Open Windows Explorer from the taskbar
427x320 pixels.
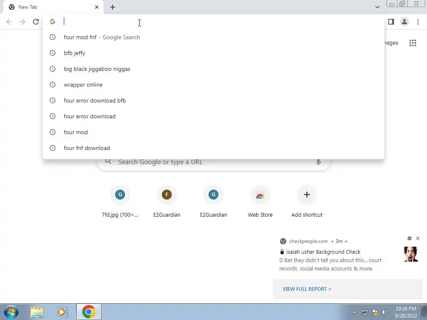coord(37,312)
